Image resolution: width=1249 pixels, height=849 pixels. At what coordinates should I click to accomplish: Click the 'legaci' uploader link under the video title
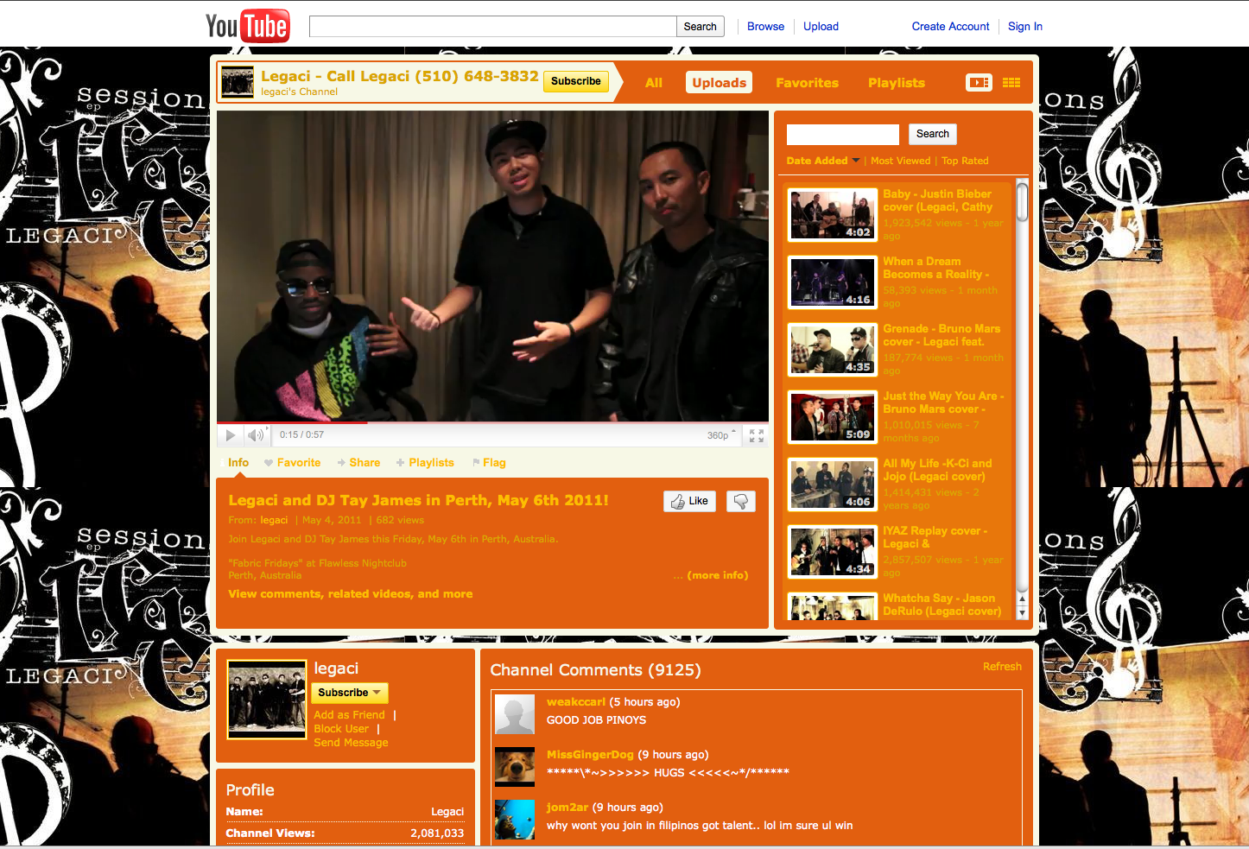tap(274, 520)
